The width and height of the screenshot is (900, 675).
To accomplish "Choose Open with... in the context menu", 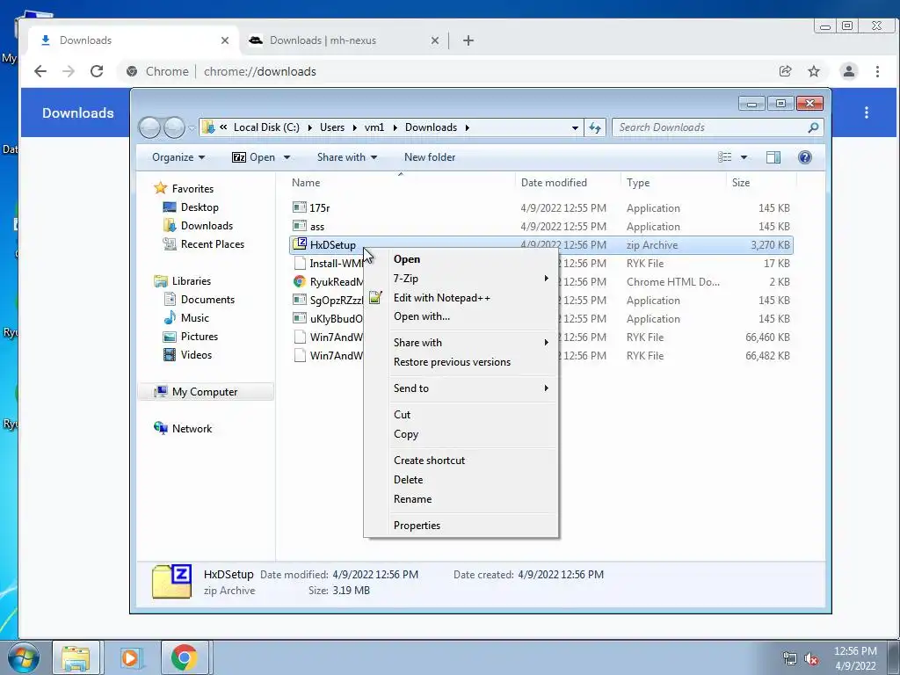I will 422,316.
